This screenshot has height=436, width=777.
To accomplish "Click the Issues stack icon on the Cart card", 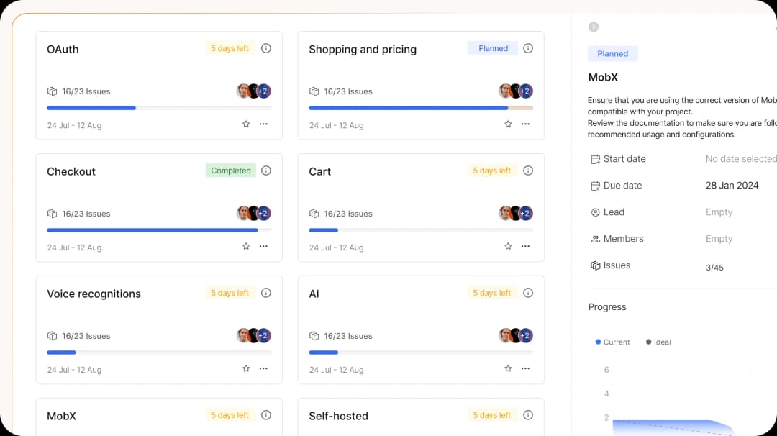I will point(314,213).
